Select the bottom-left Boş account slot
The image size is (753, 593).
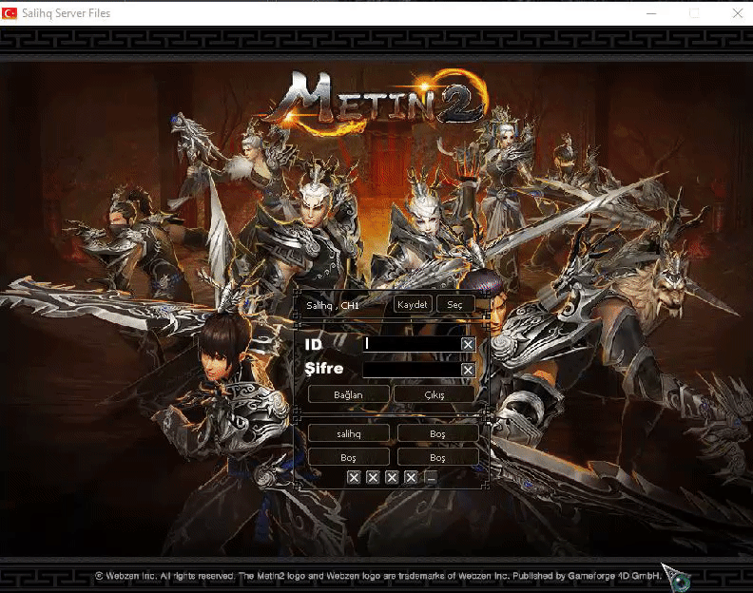(x=349, y=457)
